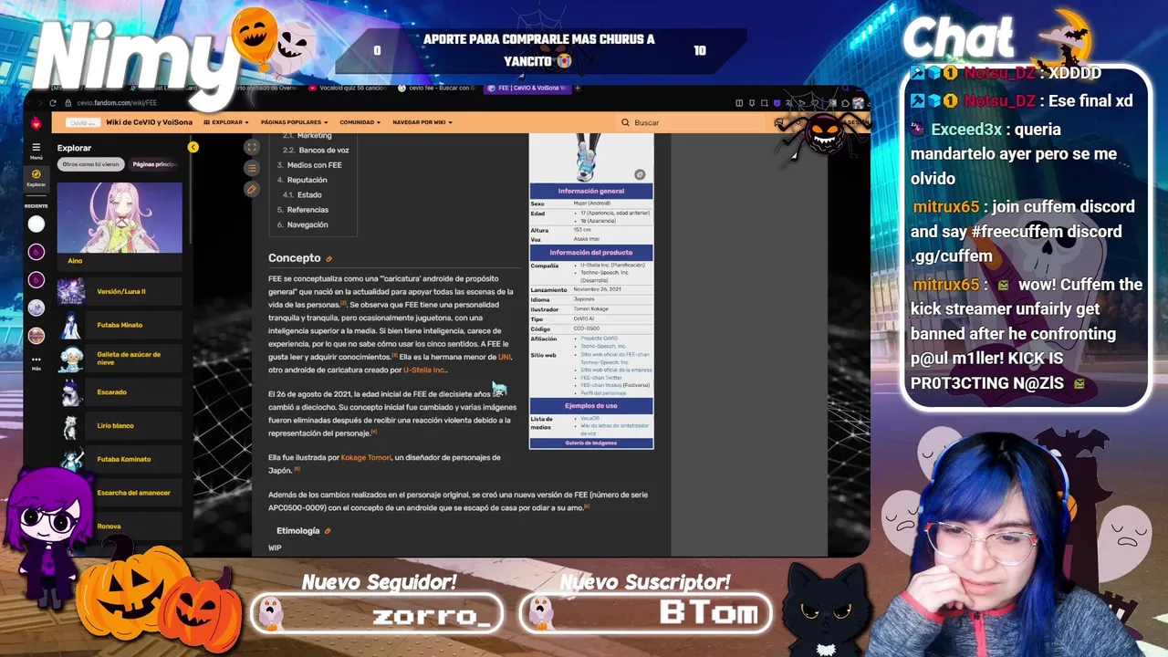This screenshot has width=1168, height=657.
Task: Open the table of contents list icon
Action: 252,168
